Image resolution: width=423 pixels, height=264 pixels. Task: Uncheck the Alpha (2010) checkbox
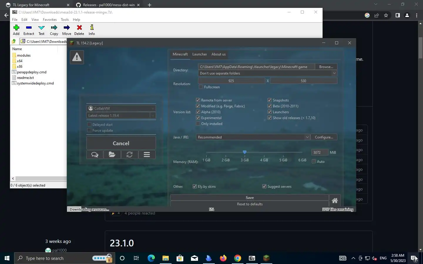point(198,112)
